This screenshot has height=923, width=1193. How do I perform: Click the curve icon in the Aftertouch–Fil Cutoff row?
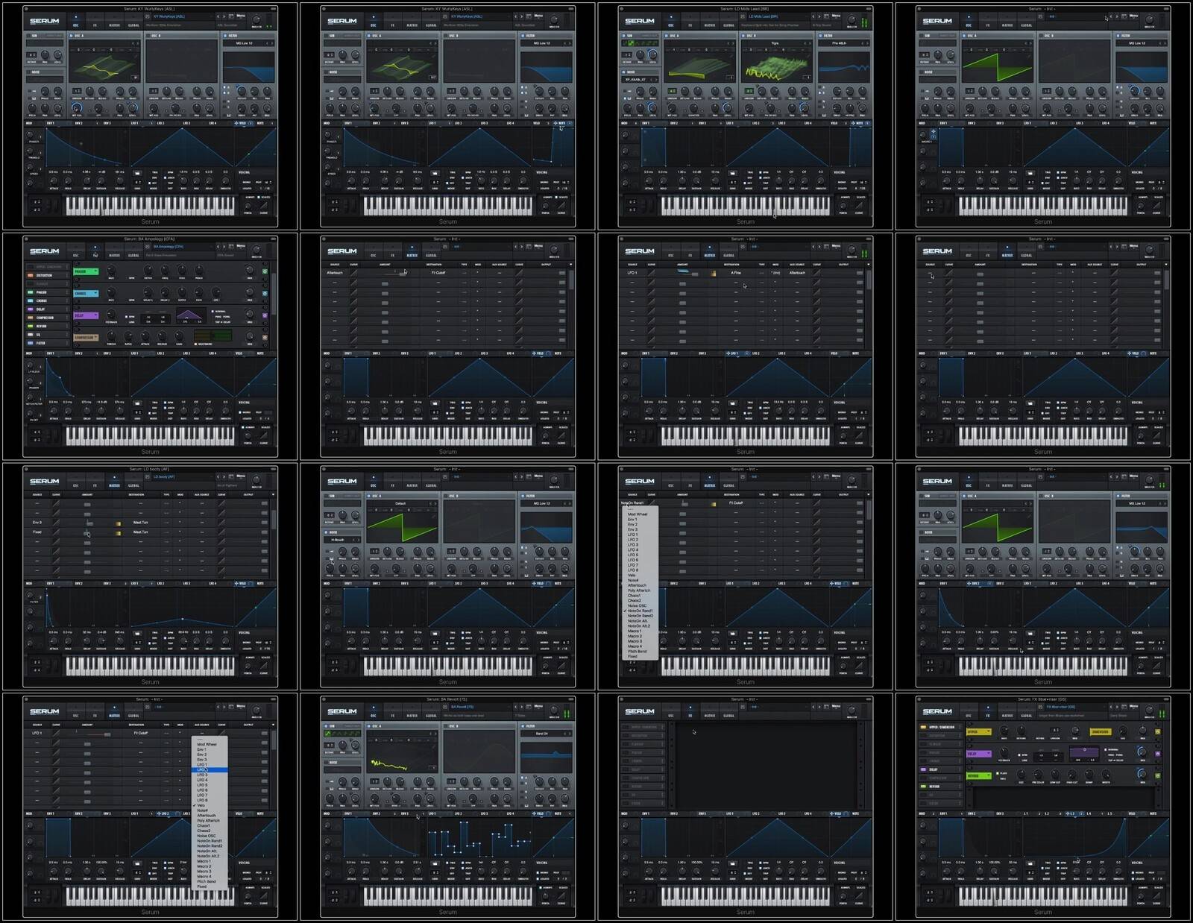353,273
